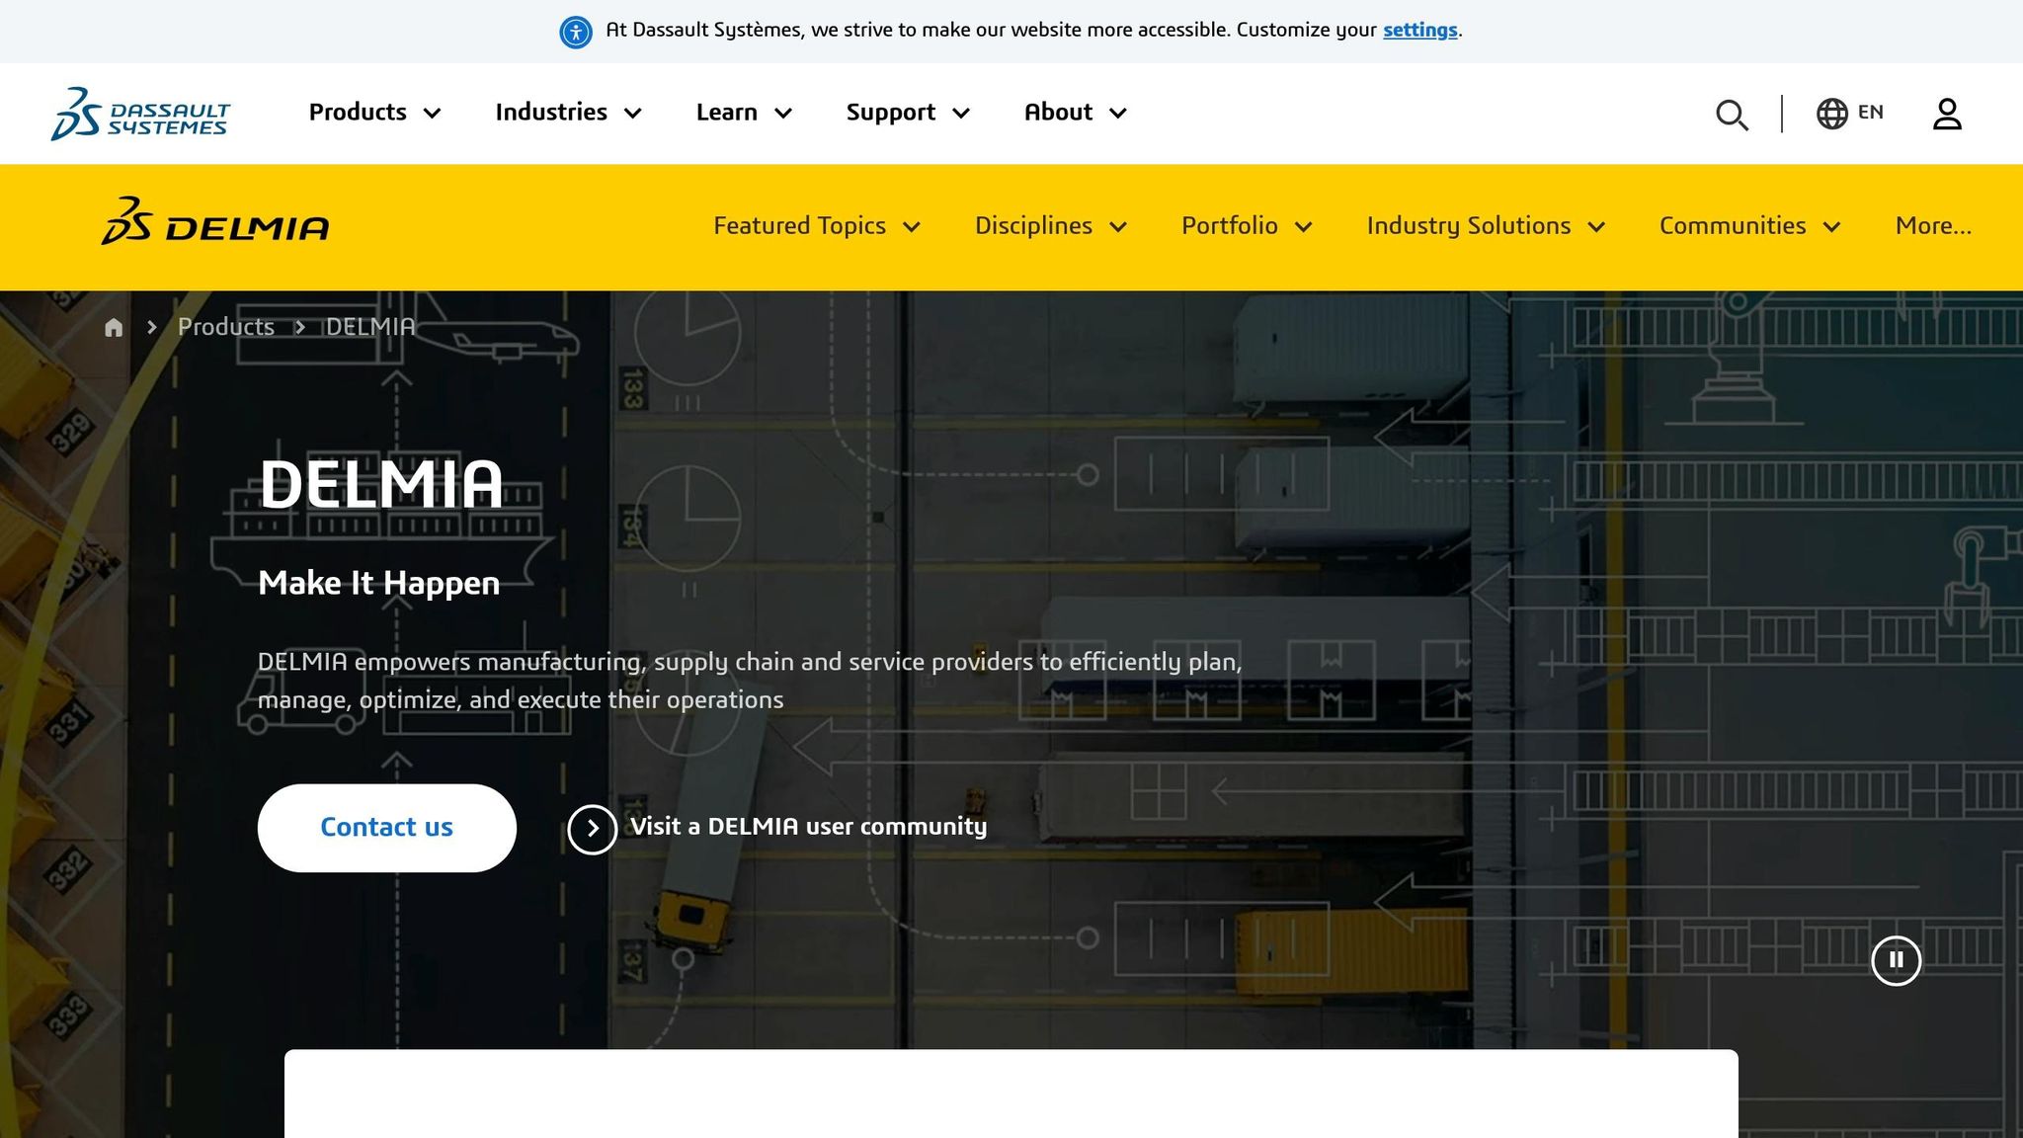Screen dimensions: 2023x1138
Task: Click the Make It Happen tagline
Action: pyautogui.click(x=379, y=584)
